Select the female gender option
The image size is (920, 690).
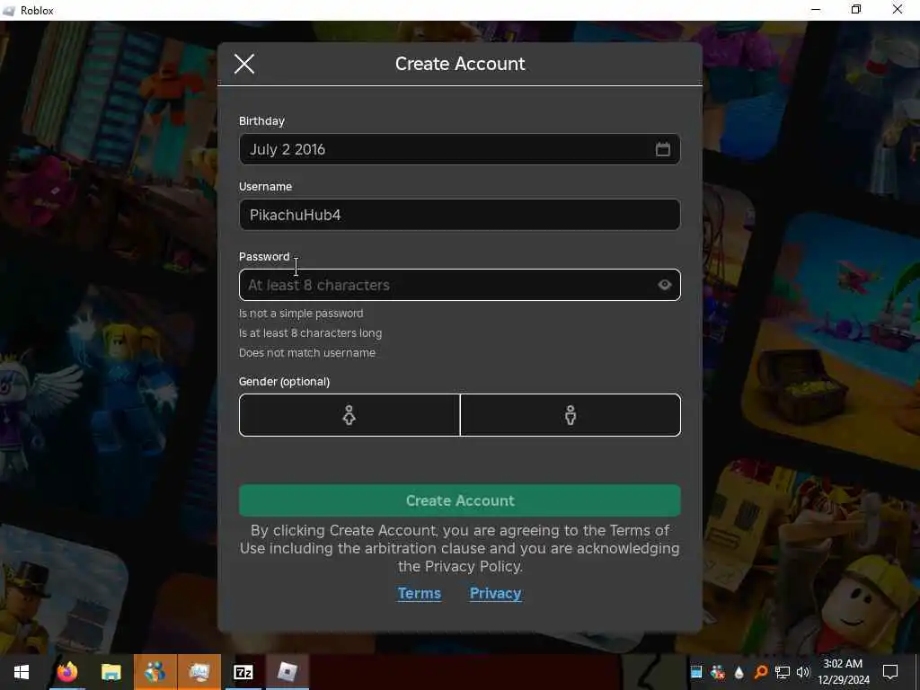click(349, 415)
